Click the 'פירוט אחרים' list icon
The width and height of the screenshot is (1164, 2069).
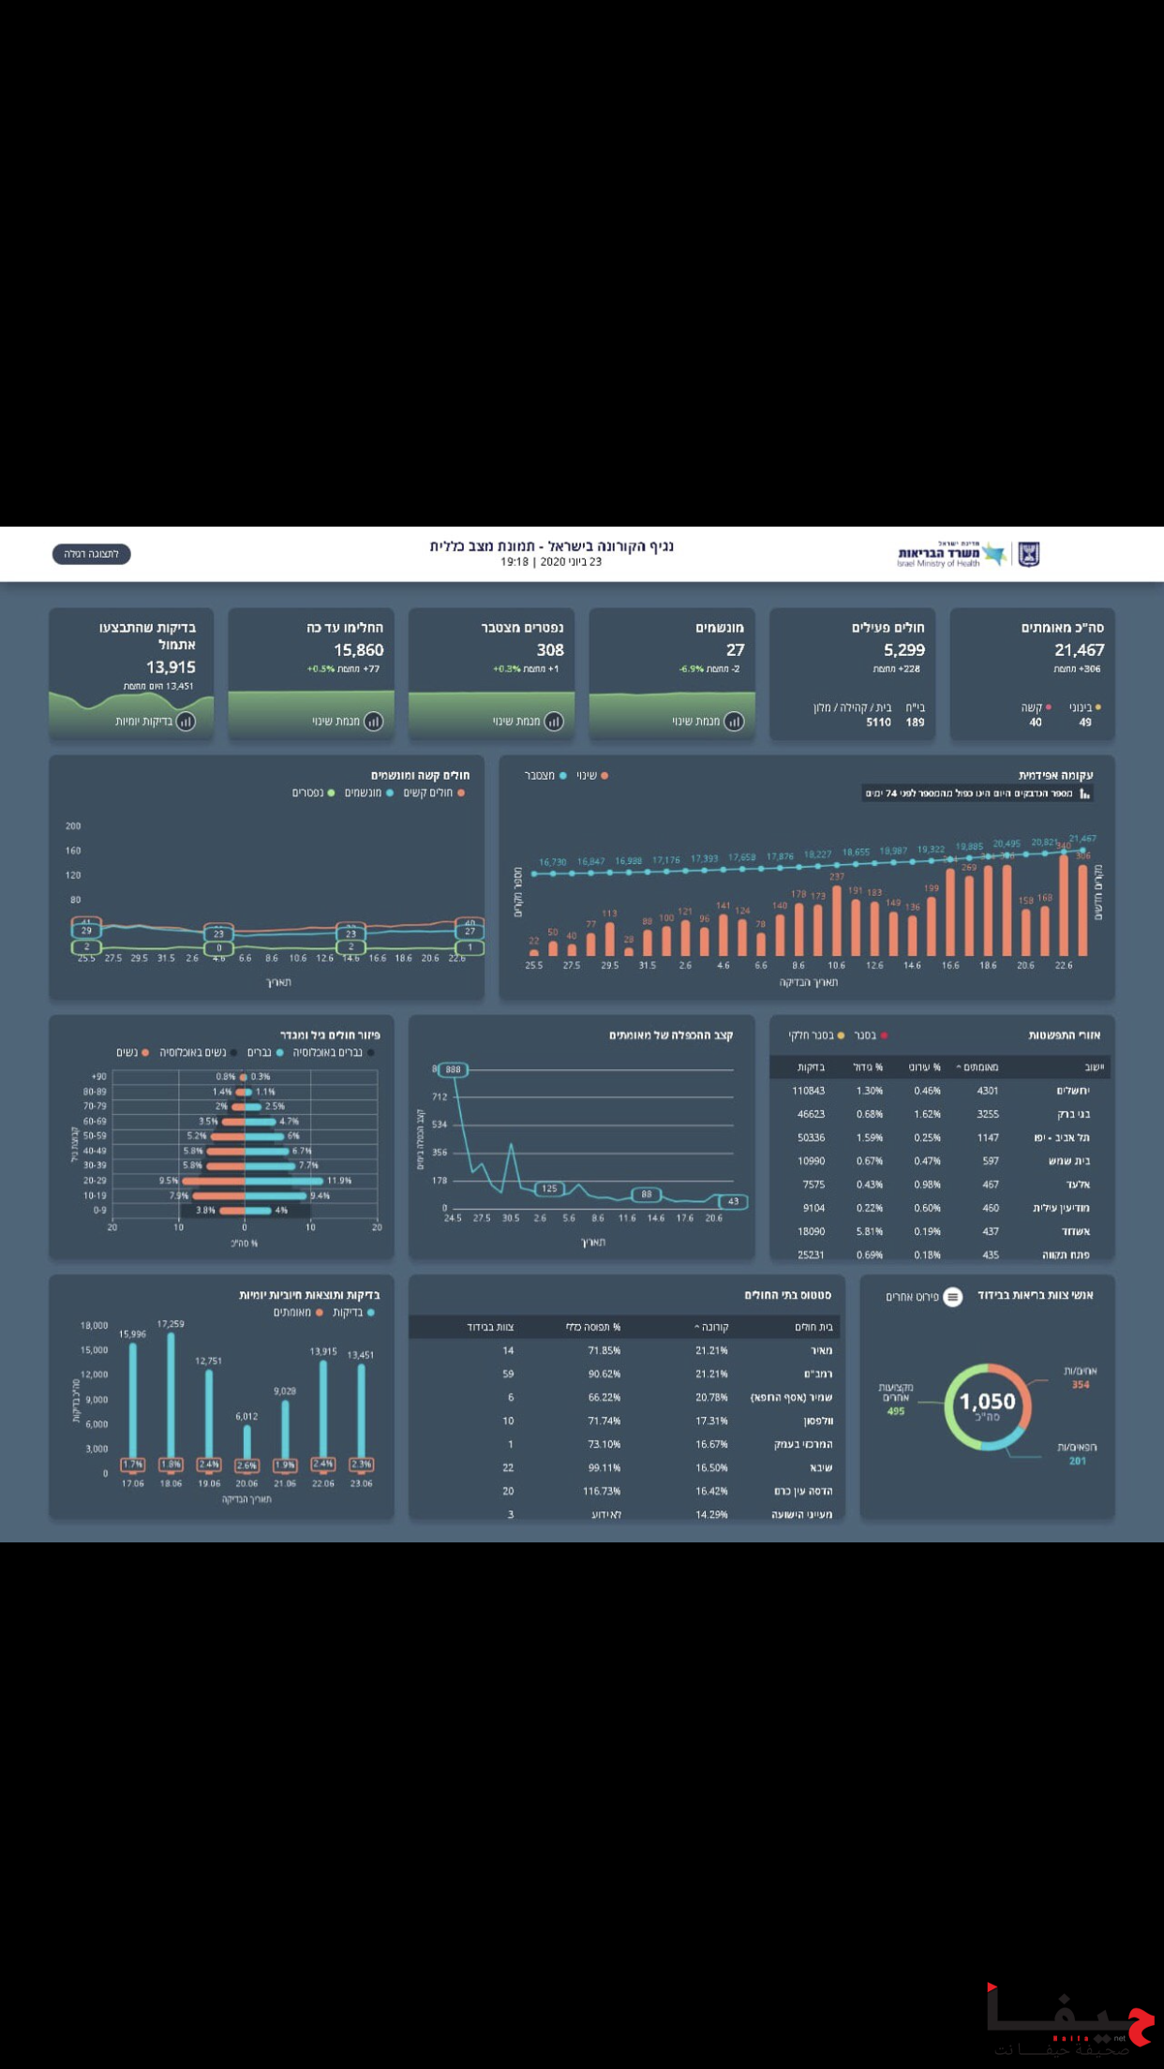coord(952,1297)
